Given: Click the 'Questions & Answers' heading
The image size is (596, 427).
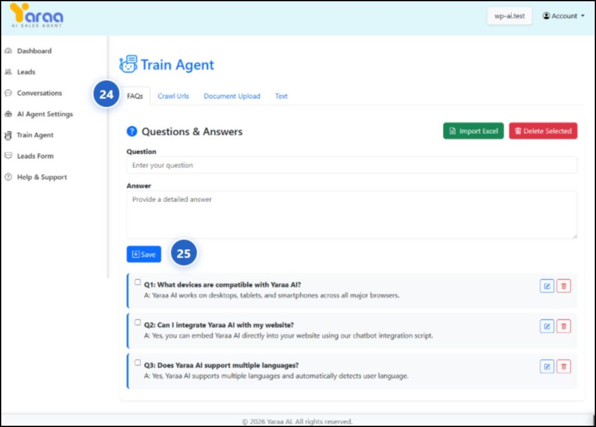Looking at the screenshot, I should click(x=192, y=131).
